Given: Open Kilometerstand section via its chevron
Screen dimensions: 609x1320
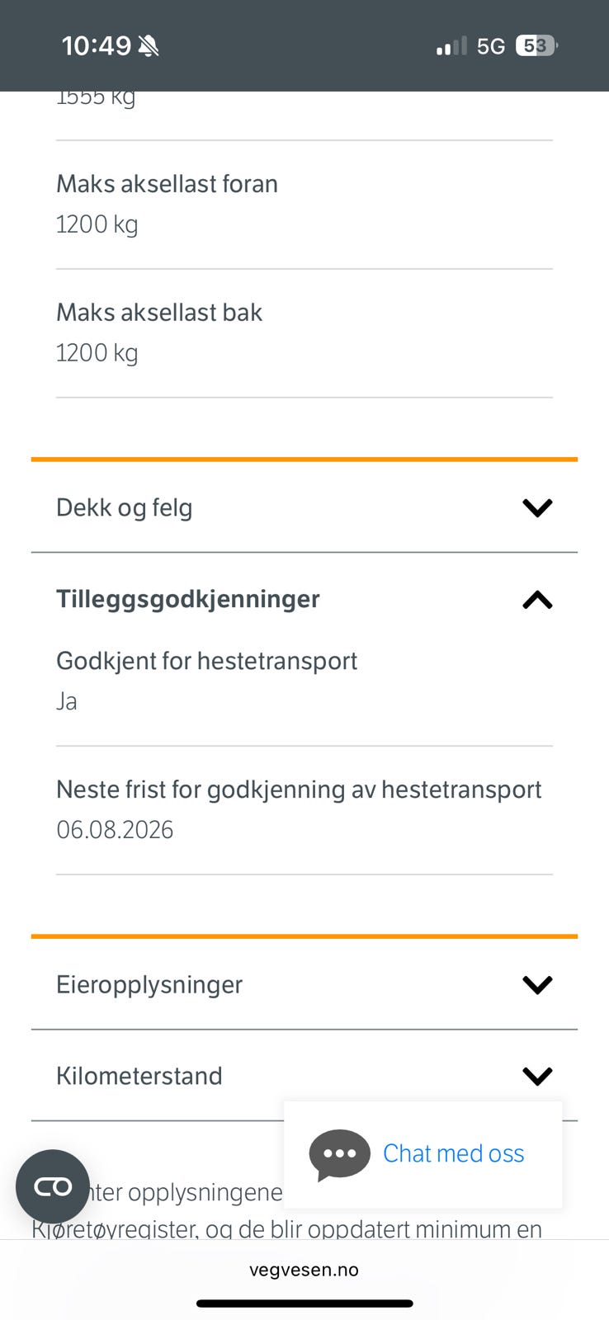Looking at the screenshot, I should [x=537, y=1076].
